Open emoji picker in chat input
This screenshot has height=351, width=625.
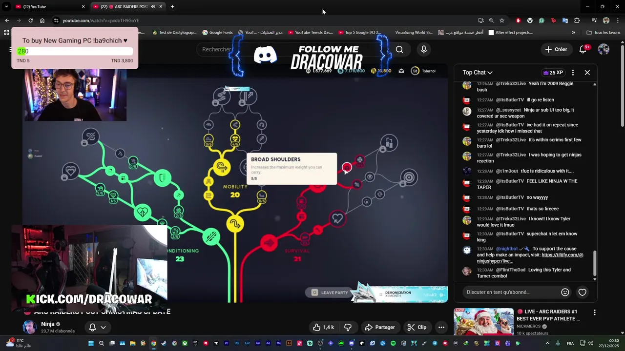click(565, 292)
